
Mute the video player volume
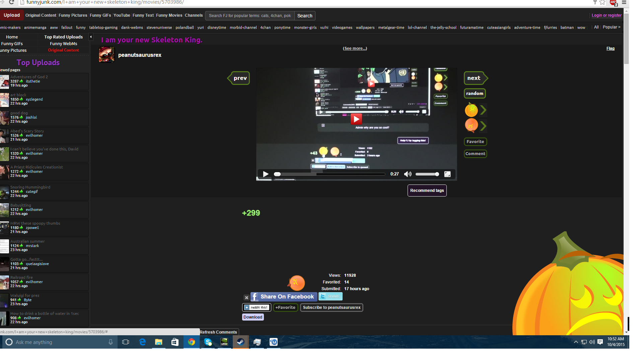408,174
